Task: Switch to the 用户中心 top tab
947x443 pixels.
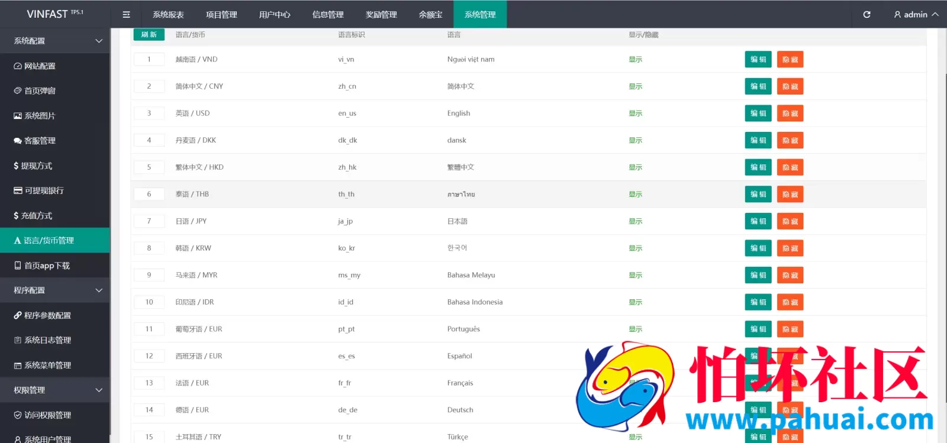Action: coord(275,14)
